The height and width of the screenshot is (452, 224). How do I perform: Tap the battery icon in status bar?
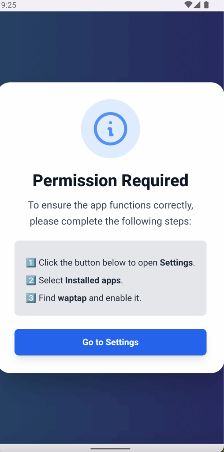(206, 5)
